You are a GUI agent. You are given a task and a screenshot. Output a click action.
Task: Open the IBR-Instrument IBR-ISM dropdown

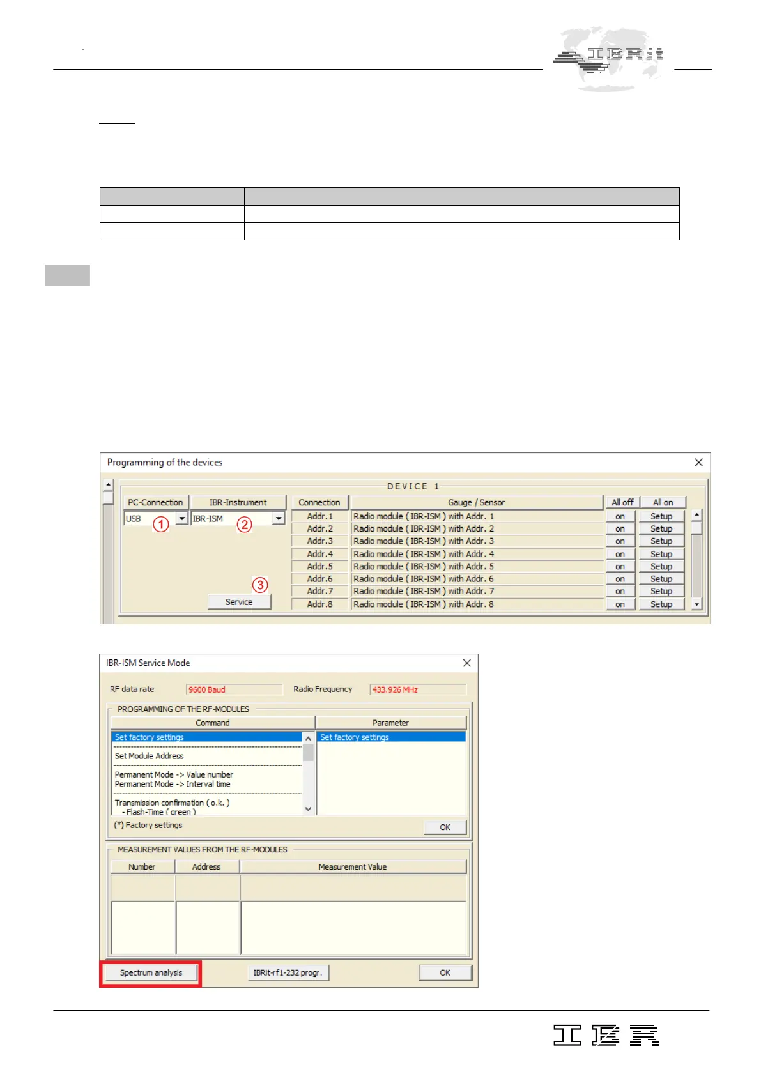[x=279, y=518]
